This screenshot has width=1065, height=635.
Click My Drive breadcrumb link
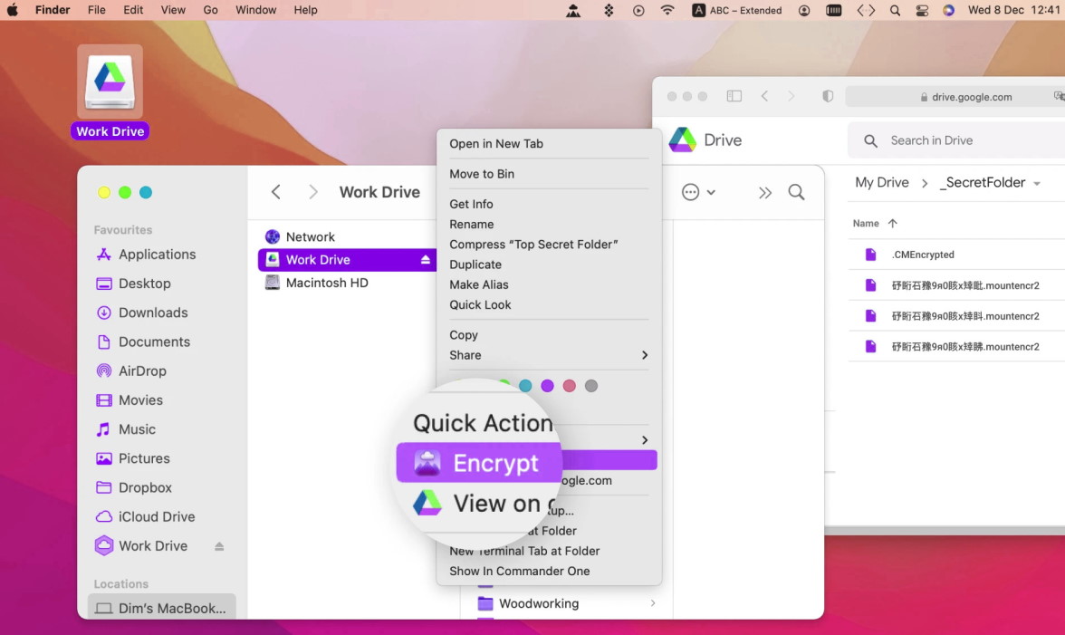point(882,183)
